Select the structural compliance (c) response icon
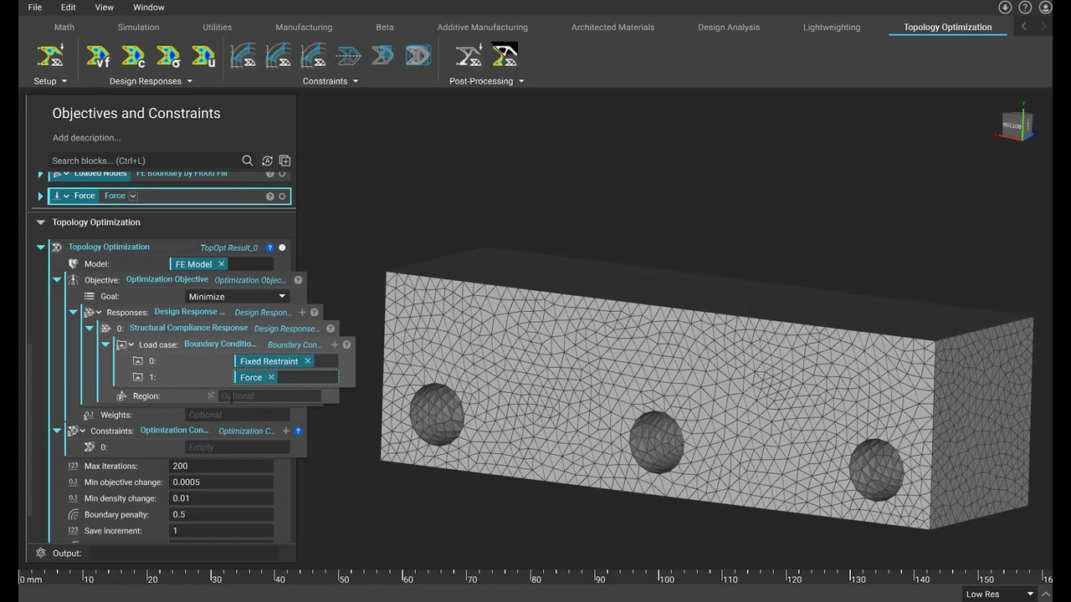This screenshot has height=602, width=1071. [x=133, y=56]
